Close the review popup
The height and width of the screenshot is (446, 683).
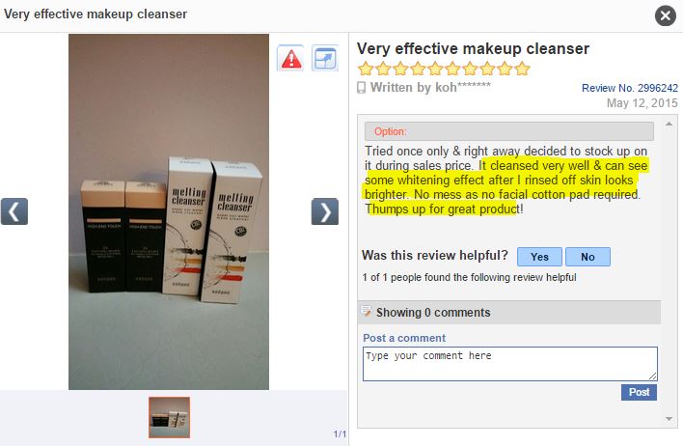665,15
